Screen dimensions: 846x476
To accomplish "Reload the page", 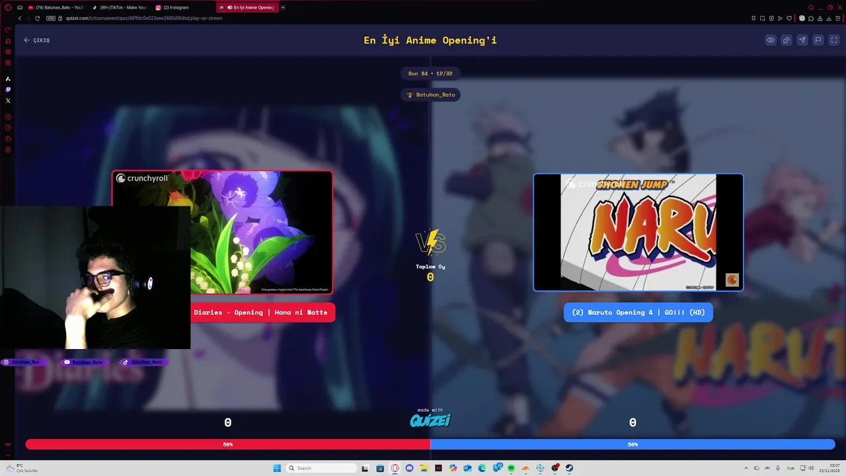I will 37,19.
